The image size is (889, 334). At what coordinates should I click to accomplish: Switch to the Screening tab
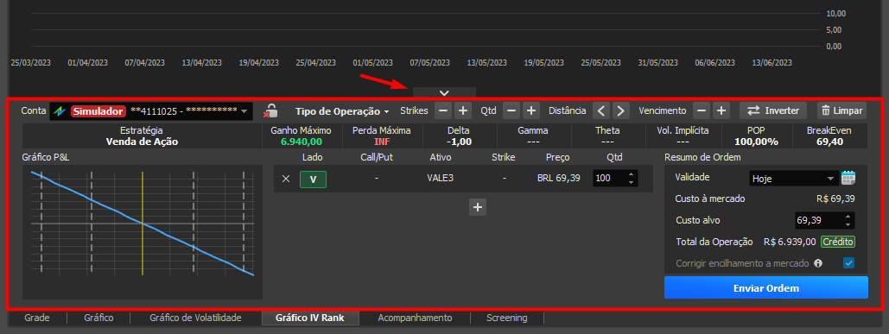[507, 318]
